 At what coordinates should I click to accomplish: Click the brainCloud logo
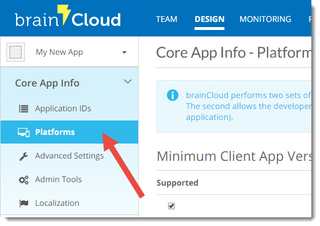pyautogui.click(x=68, y=16)
